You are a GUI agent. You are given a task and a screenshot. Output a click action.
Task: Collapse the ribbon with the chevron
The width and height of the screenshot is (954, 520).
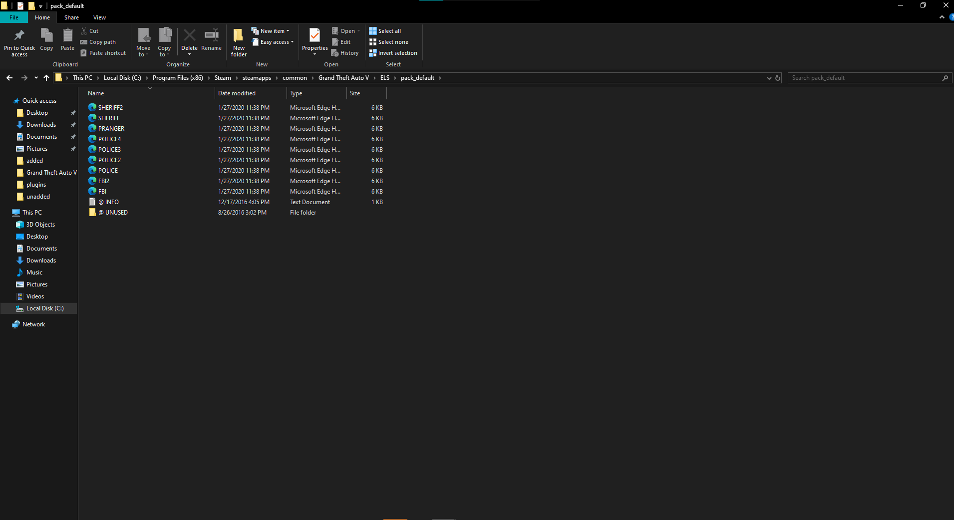tap(942, 17)
